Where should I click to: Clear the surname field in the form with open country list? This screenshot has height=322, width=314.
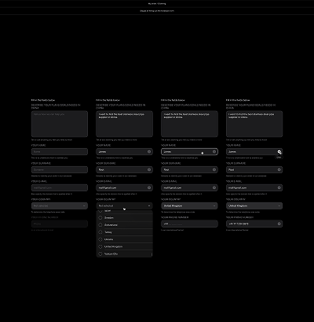pyautogui.click(x=149, y=170)
